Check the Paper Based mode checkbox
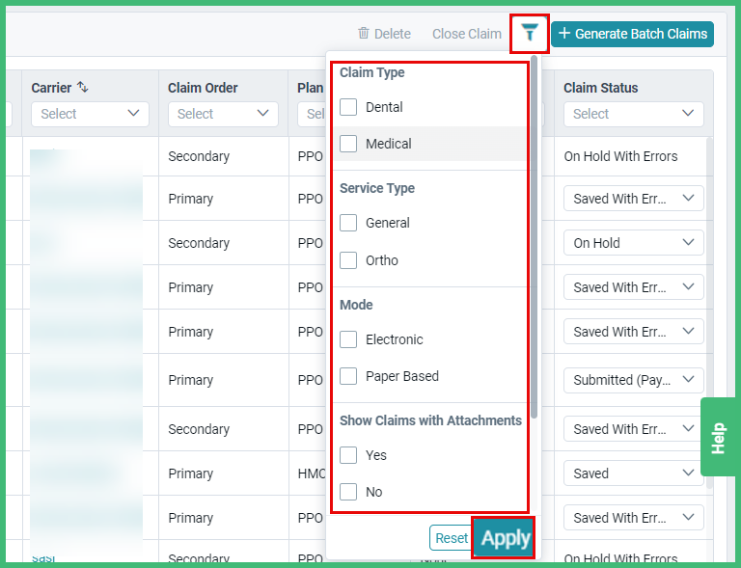 tap(348, 376)
